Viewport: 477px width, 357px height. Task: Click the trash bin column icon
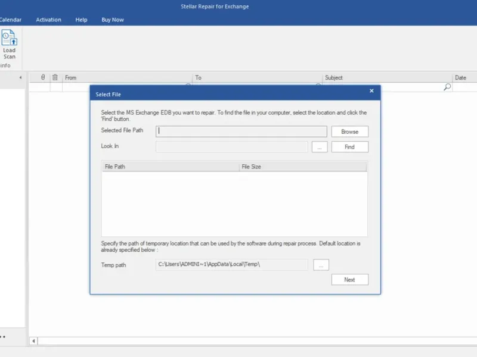[x=55, y=77]
